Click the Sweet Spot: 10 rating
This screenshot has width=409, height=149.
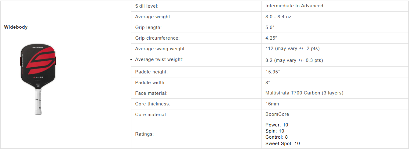coord(283,144)
